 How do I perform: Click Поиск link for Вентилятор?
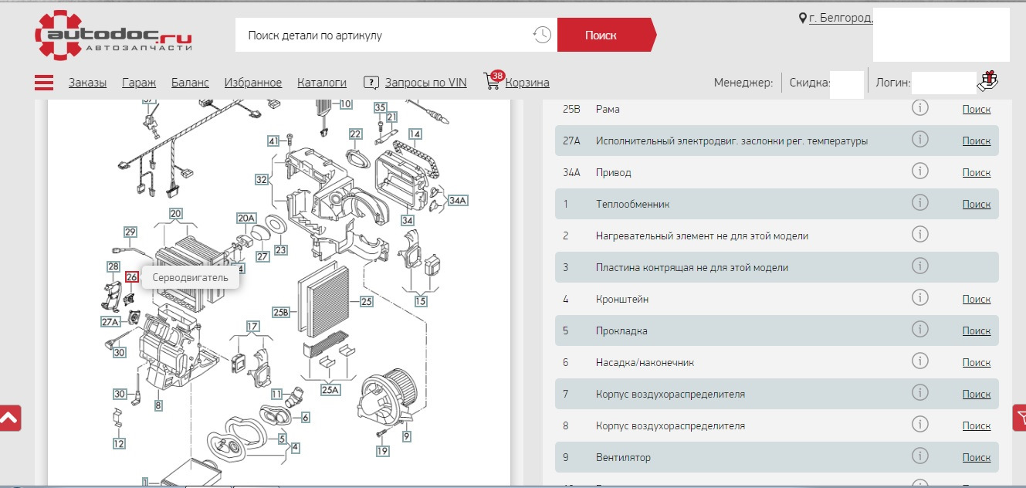[977, 457]
